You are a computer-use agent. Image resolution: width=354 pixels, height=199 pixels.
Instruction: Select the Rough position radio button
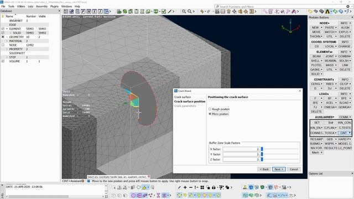tap(210, 109)
